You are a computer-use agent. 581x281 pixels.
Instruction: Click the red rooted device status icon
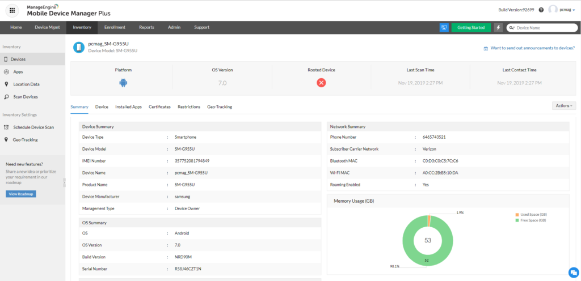coord(321,83)
